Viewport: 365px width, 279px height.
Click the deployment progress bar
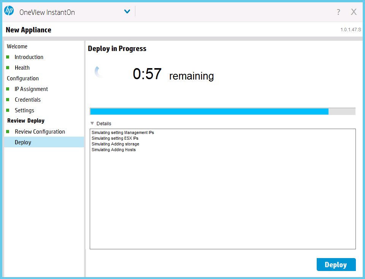[222, 112]
